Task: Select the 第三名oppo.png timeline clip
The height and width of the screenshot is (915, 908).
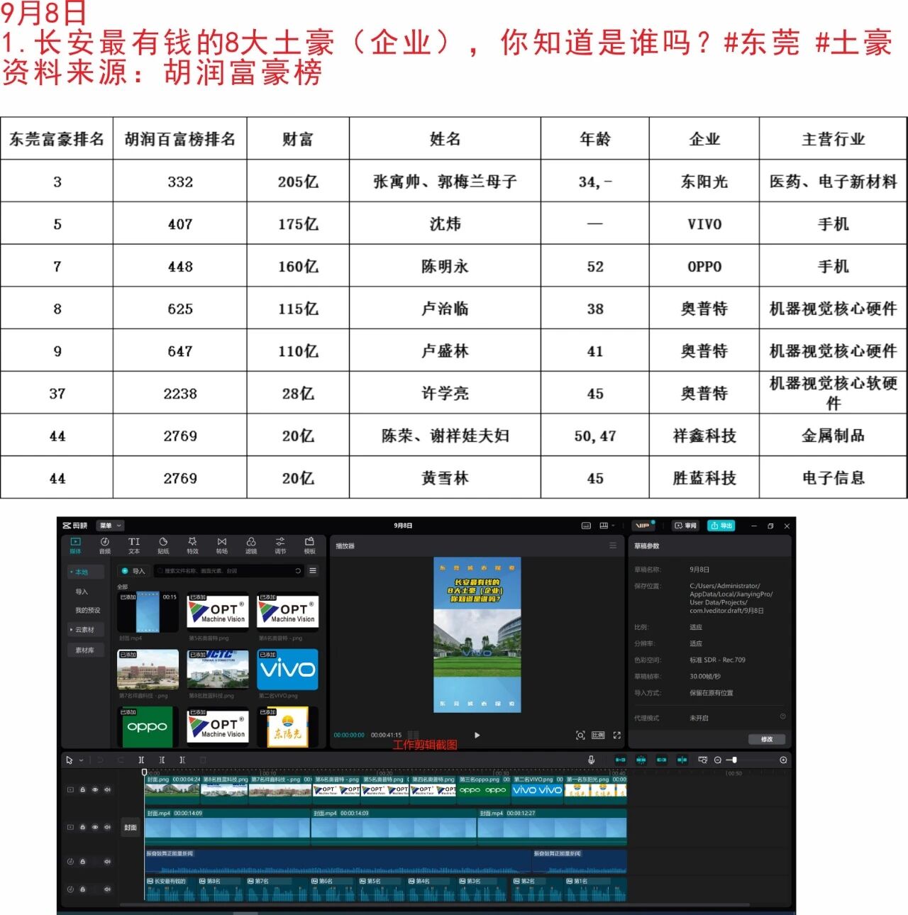Action: [x=483, y=789]
